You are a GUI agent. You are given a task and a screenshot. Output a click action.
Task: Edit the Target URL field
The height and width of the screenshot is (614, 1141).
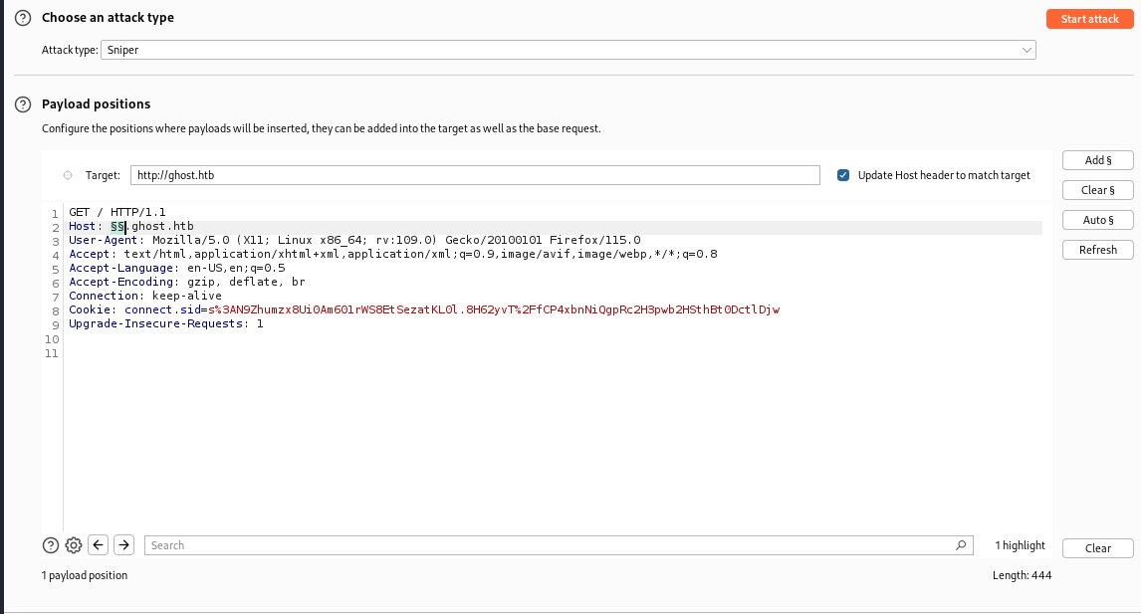pos(475,175)
